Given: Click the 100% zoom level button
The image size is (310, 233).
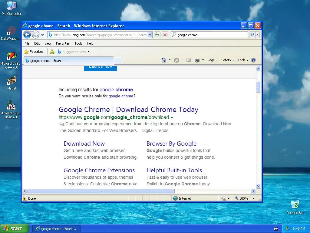Looking at the screenshot, I should [241, 198].
